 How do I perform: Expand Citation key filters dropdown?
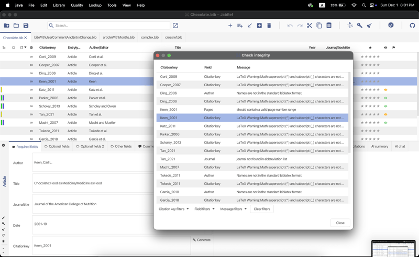[x=173, y=209]
